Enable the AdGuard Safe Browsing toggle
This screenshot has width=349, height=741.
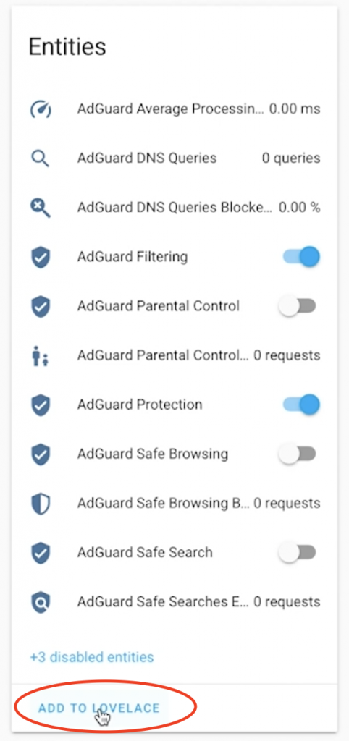(297, 454)
